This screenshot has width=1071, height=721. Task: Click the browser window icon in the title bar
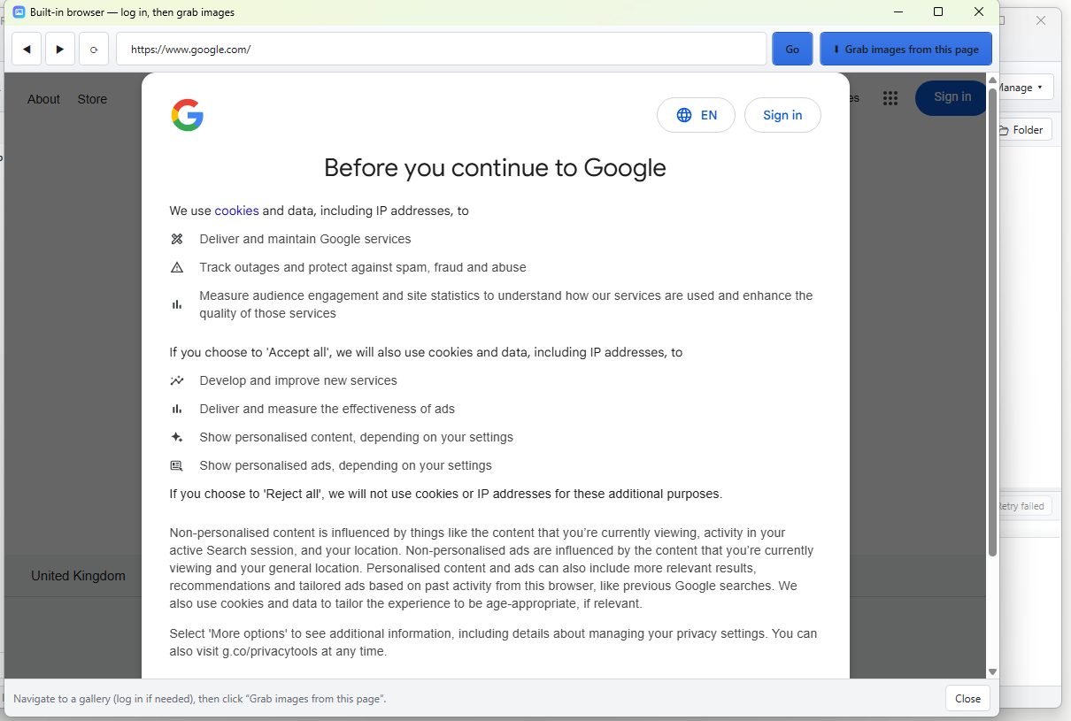tap(19, 12)
